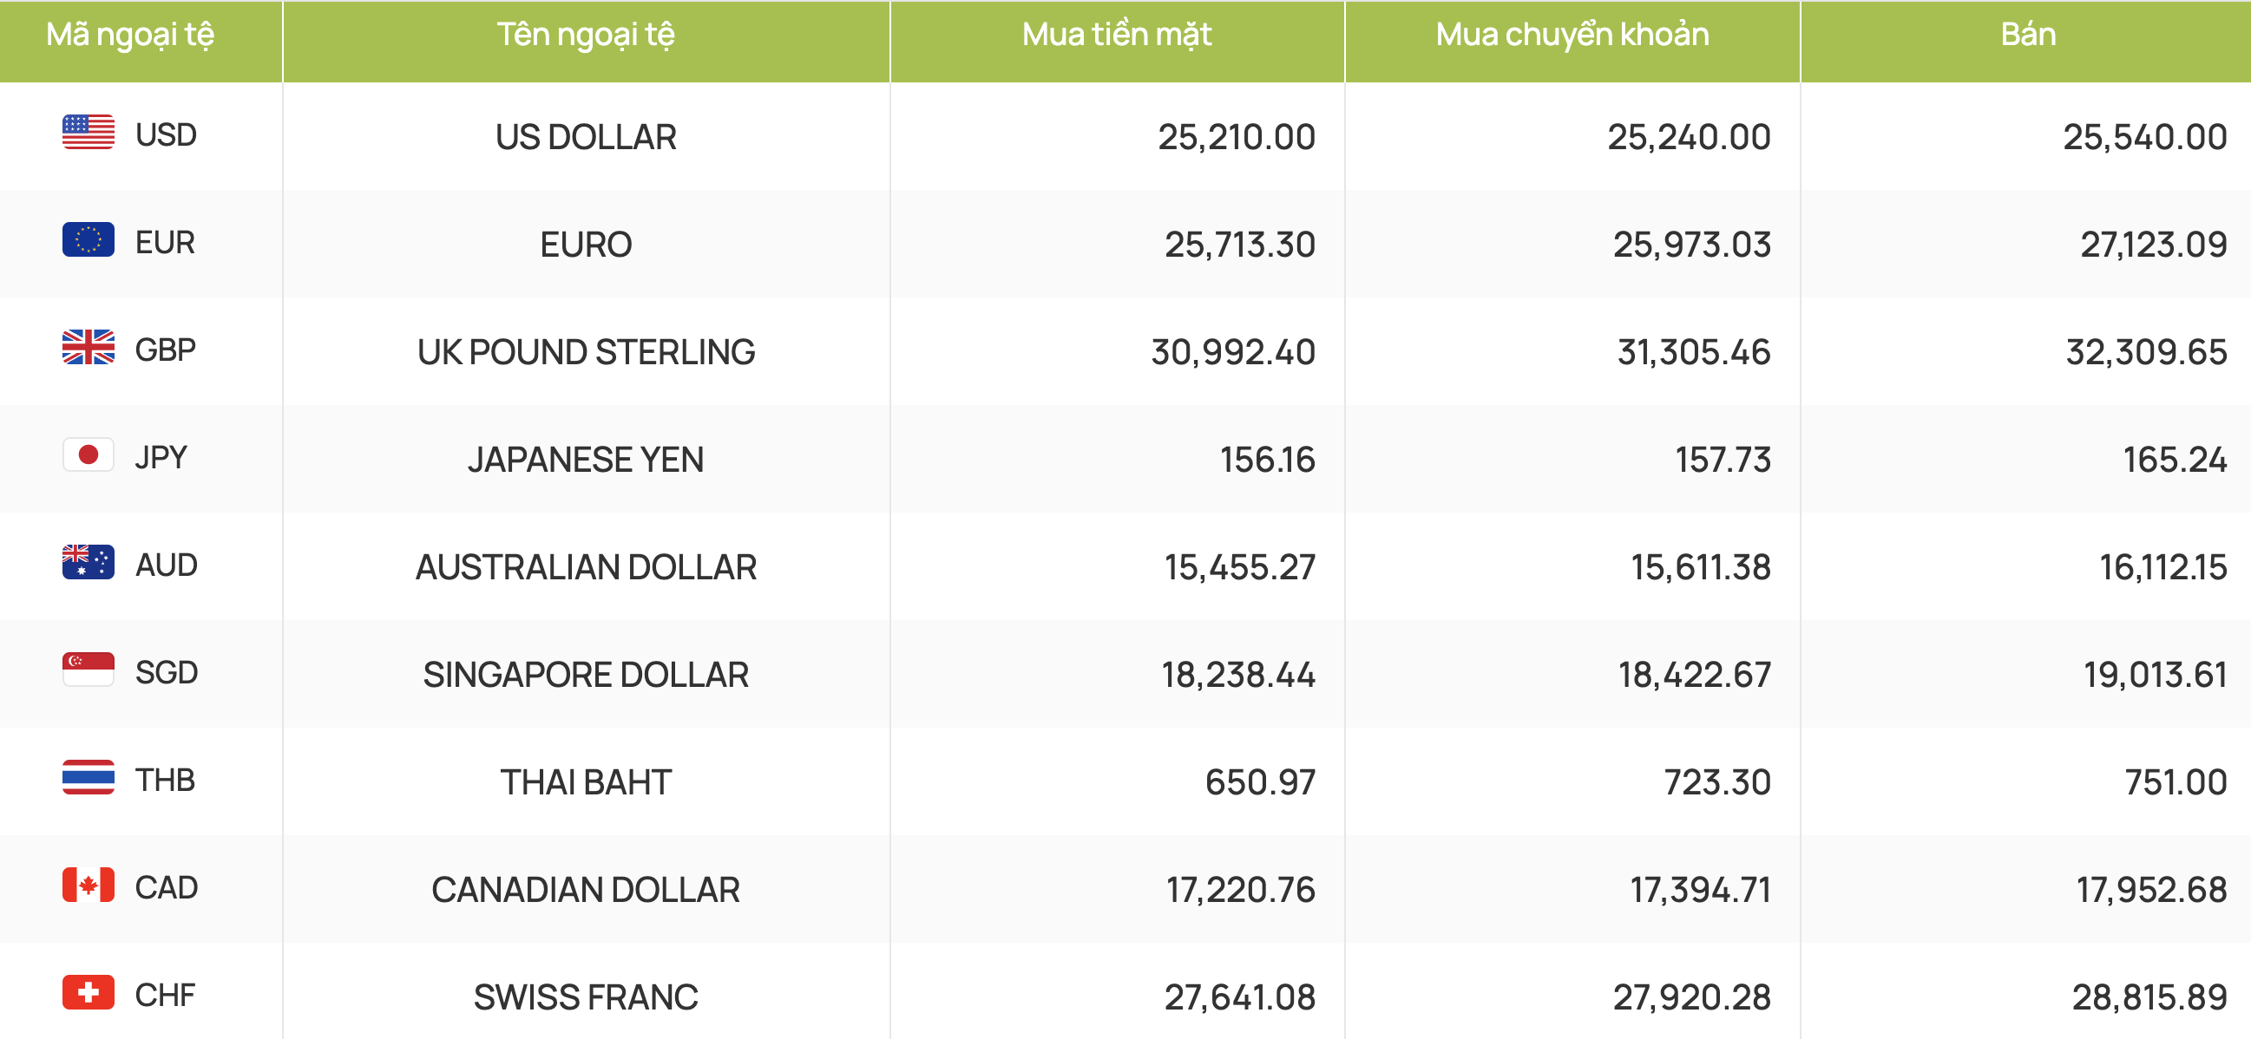The image size is (2251, 1039).
Task: Click the EUR cash buying rate 25,713.30
Action: coord(1239,245)
